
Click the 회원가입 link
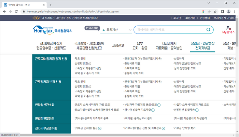[x=190, y=18]
